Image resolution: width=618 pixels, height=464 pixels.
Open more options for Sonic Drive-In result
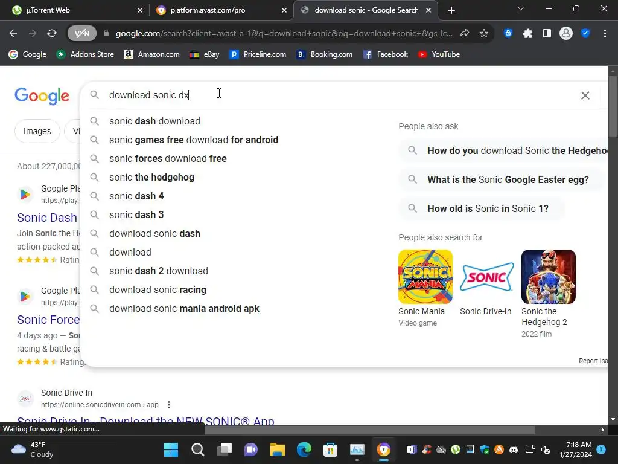pos(169,405)
